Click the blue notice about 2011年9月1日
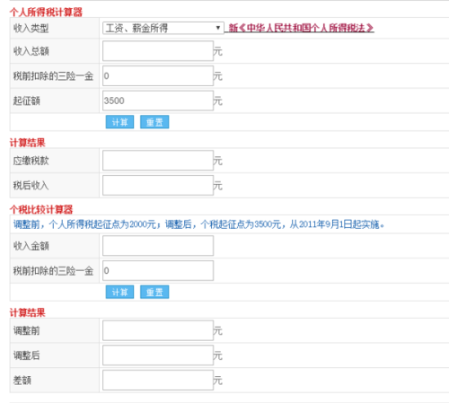Image resolution: width=449 pixels, height=403 pixels. pos(198,224)
